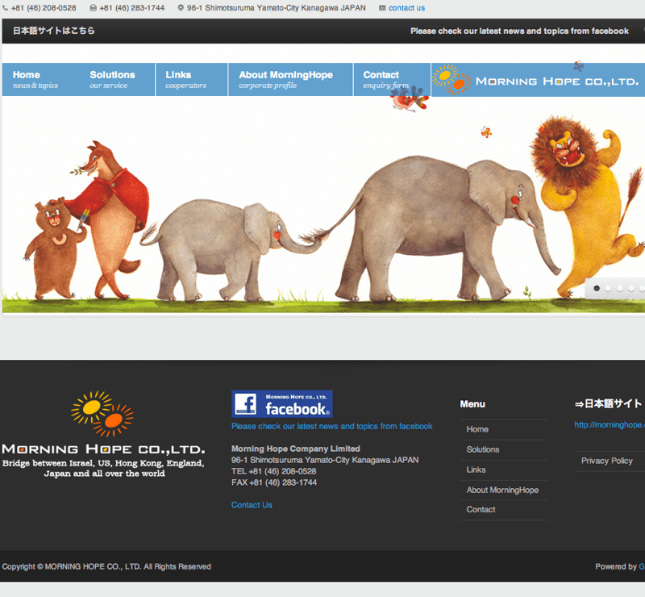Viewport: 645px width, 597px height.
Task: Select Home in the footer Menu list
Action: (477, 429)
